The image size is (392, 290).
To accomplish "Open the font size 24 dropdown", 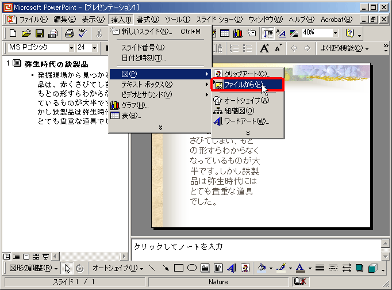I will pyautogui.click(x=94, y=48).
